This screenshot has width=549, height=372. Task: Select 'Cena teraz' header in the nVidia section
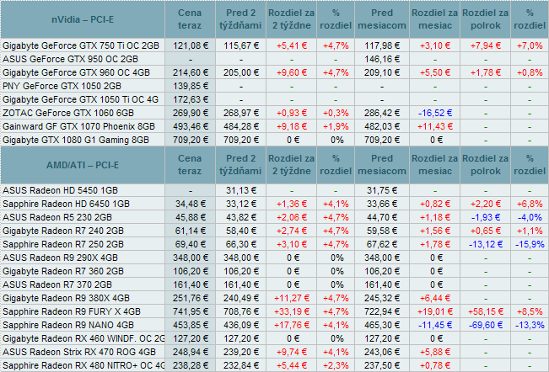(x=190, y=19)
